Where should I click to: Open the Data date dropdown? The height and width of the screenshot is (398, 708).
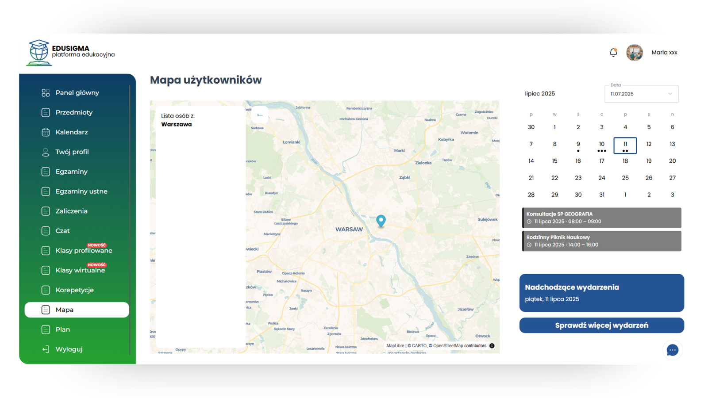coord(641,94)
